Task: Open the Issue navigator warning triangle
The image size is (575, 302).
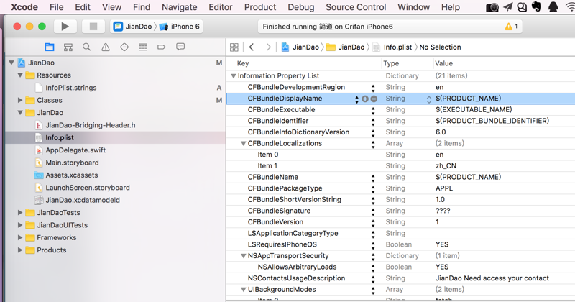Action: click(106, 47)
